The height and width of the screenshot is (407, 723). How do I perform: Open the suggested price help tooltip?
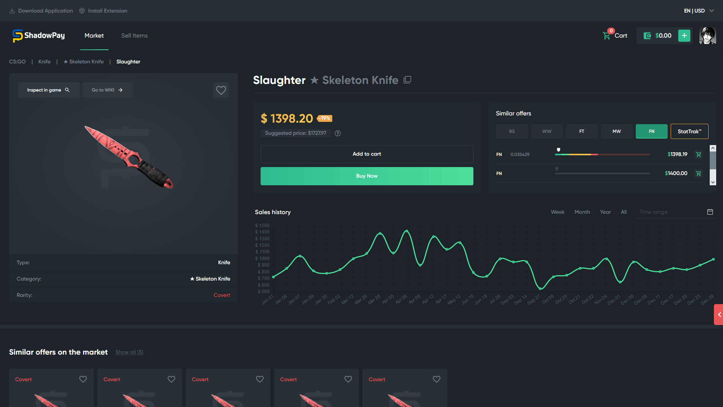(338, 133)
